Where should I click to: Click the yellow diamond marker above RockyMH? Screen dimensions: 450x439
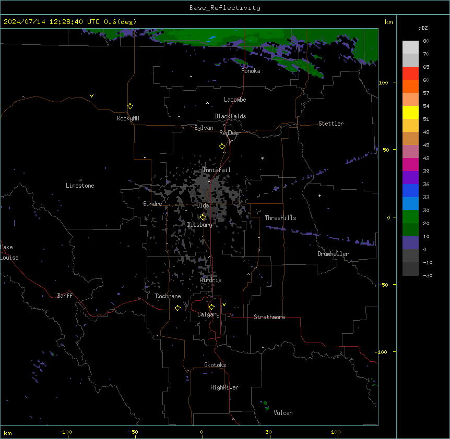[x=130, y=106]
